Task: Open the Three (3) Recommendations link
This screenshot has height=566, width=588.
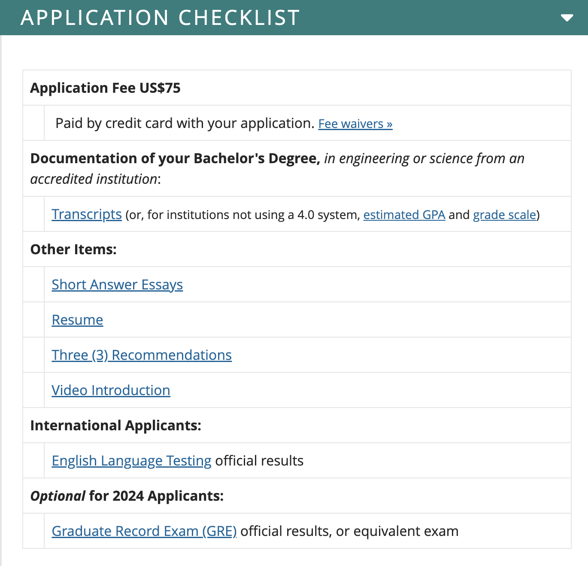Action: pos(142,355)
